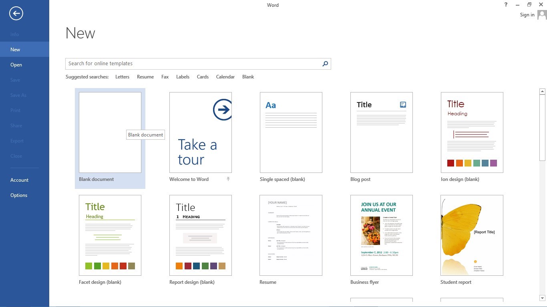Search suggested Labels templates
The image size is (547, 307).
tap(183, 77)
